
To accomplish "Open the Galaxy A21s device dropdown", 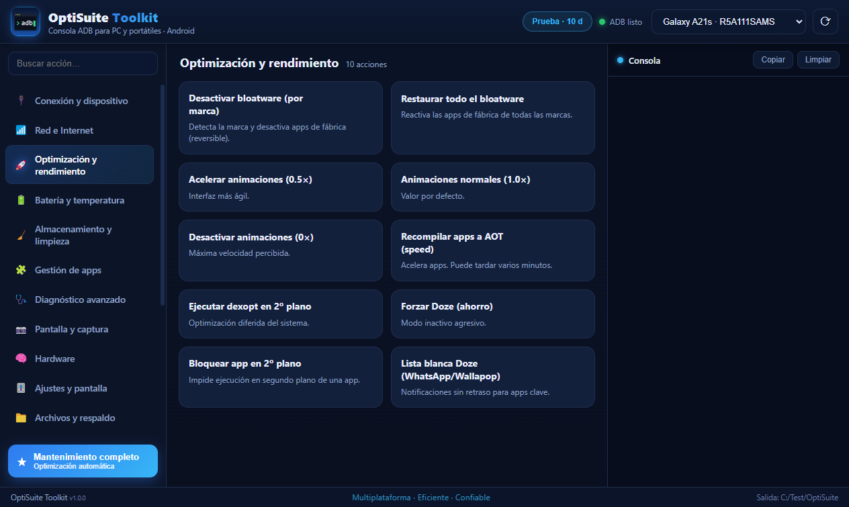I will point(728,21).
